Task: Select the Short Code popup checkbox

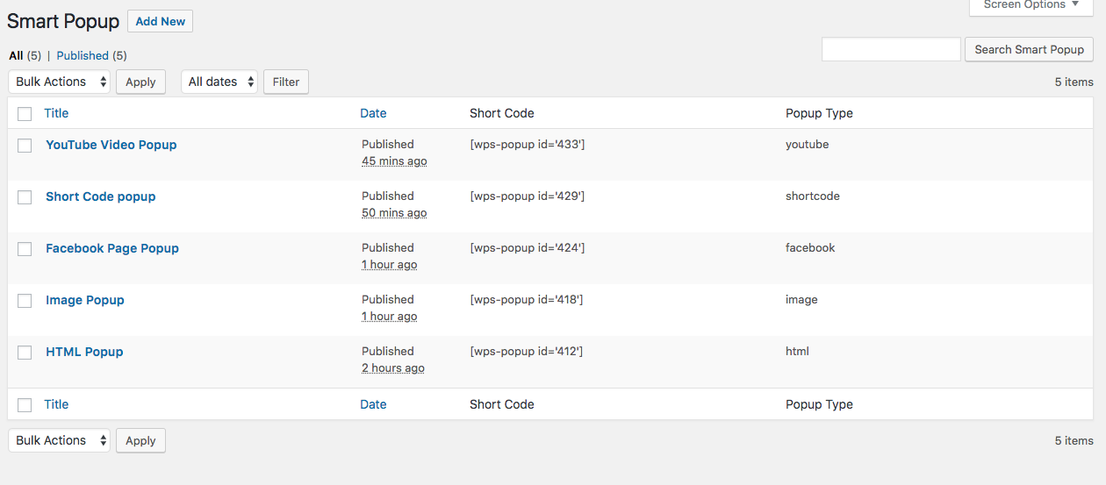Action: click(25, 197)
